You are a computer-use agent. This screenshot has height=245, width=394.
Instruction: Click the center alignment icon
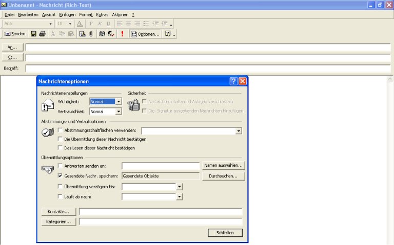click(x=128, y=24)
